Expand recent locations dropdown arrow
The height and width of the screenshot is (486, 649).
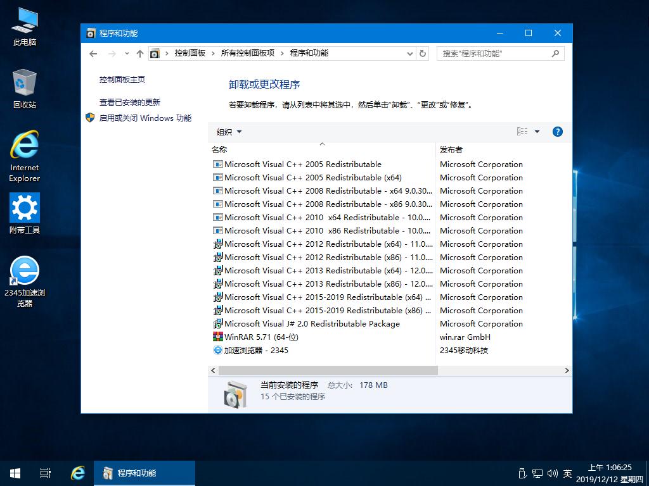[x=127, y=54]
